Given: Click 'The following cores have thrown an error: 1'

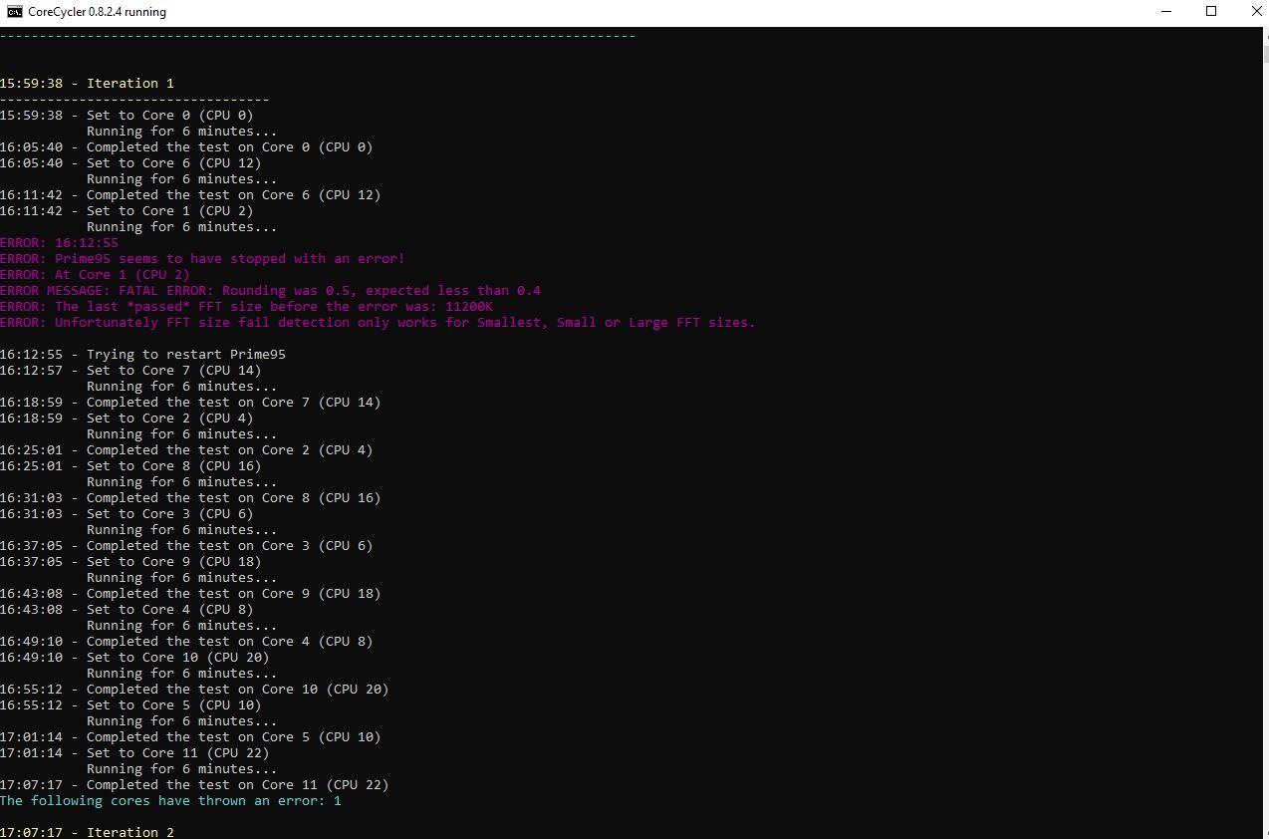Looking at the screenshot, I should [170, 801].
